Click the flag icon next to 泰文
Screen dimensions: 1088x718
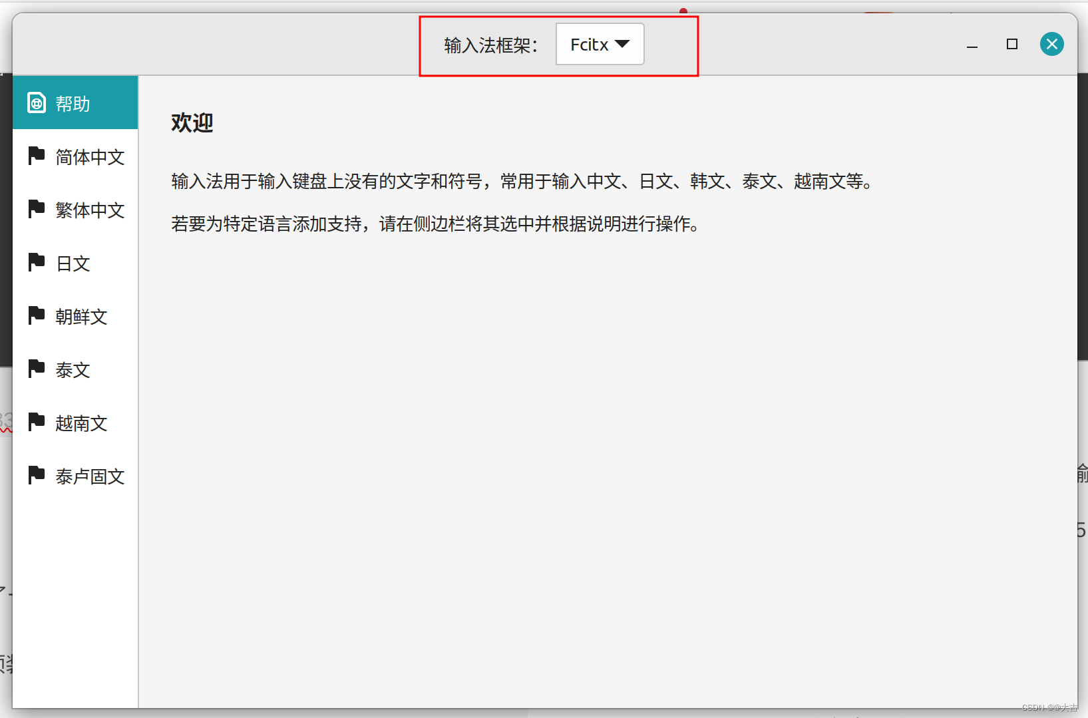click(37, 369)
